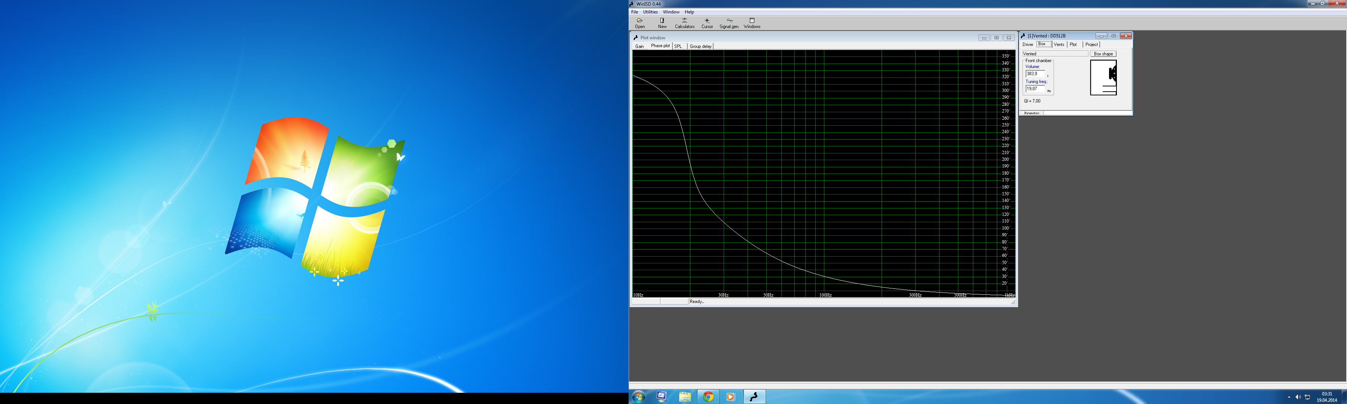Switch to the Project tab

point(1092,45)
